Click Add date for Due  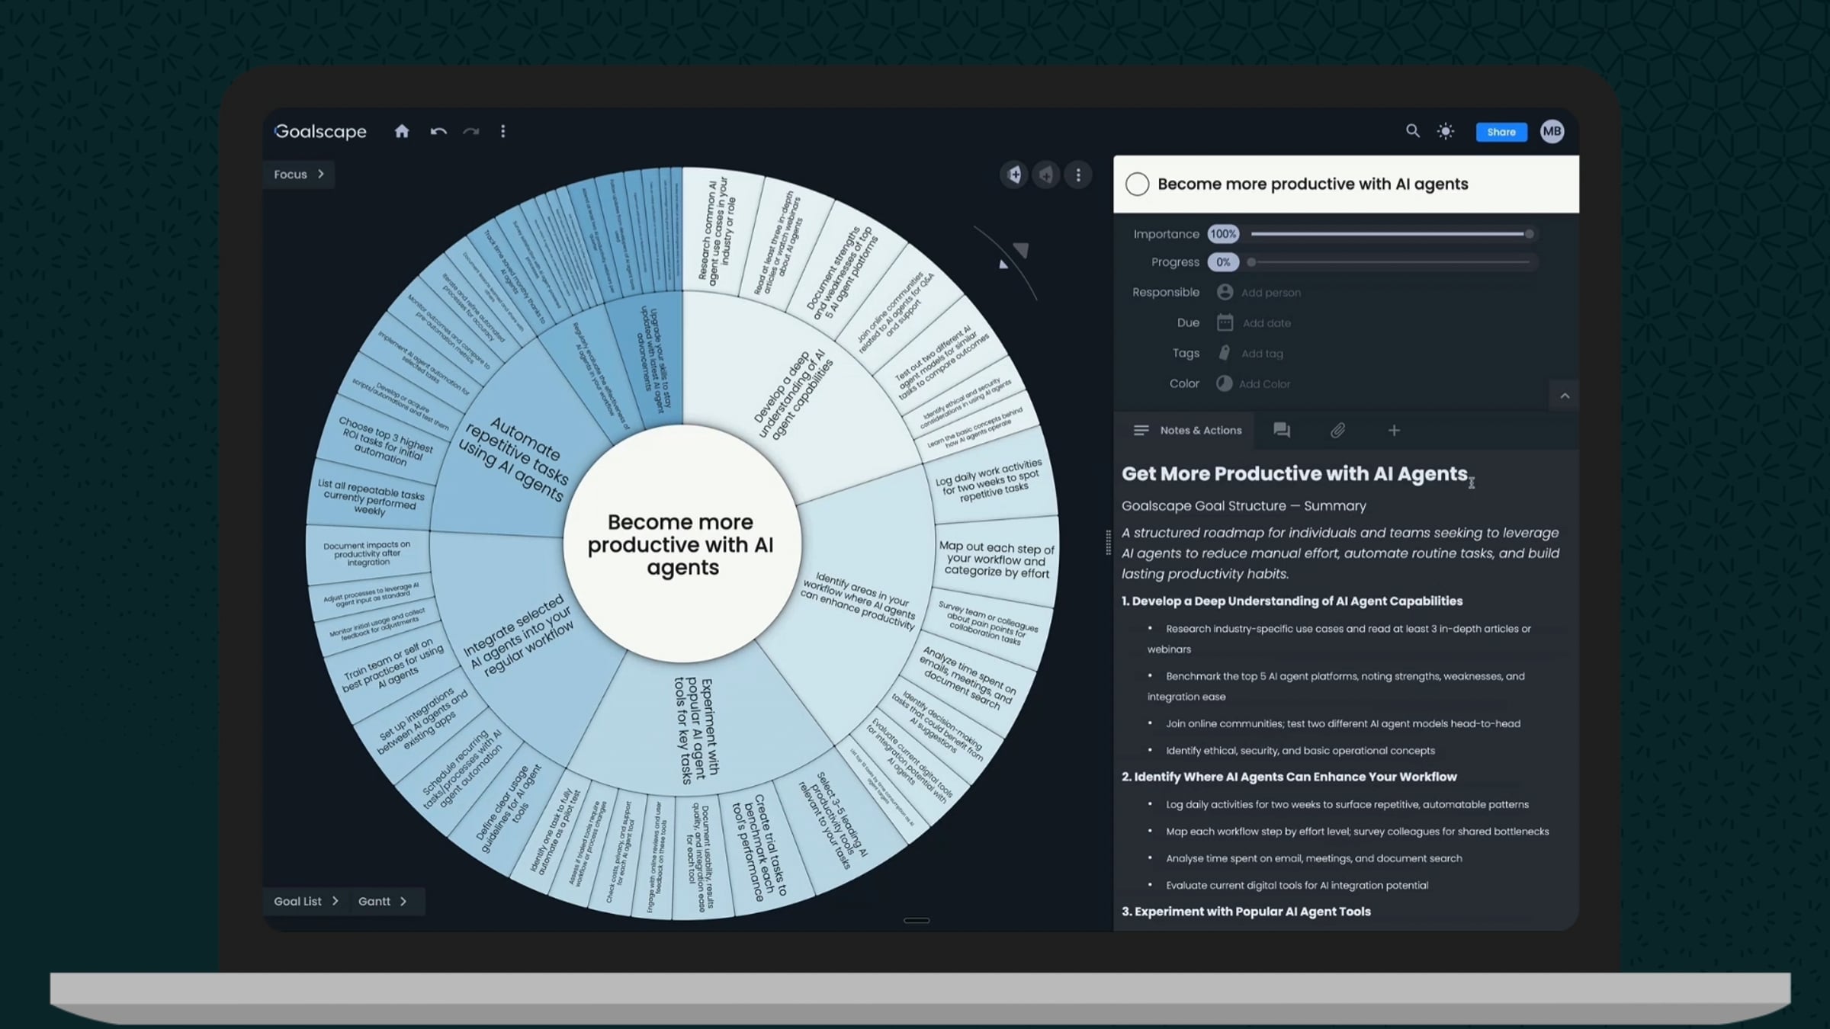tap(1267, 323)
